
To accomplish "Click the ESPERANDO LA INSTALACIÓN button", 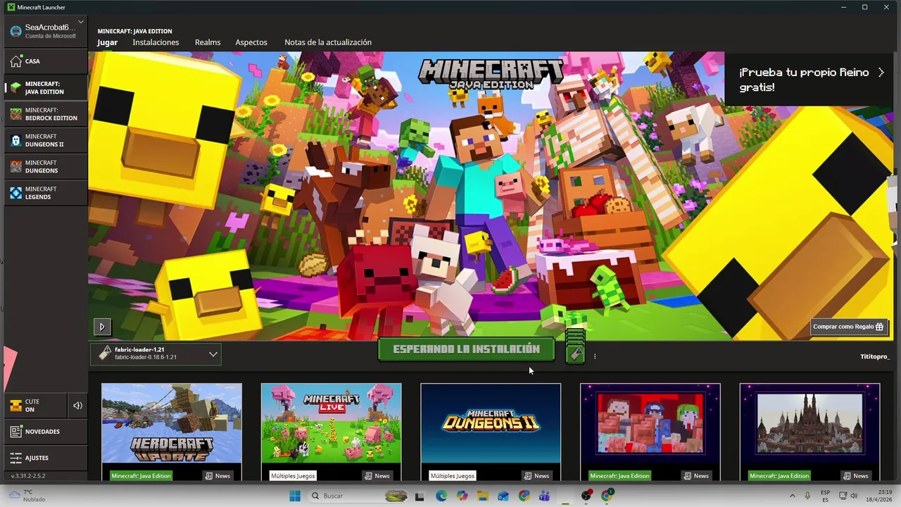I will [466, 349].
